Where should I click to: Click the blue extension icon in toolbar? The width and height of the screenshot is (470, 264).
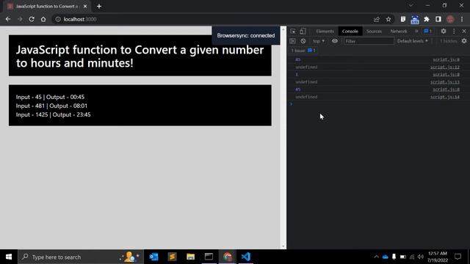[415, 20]
